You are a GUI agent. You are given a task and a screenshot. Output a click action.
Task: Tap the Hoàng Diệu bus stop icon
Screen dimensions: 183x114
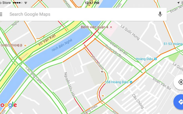(156, 59)
